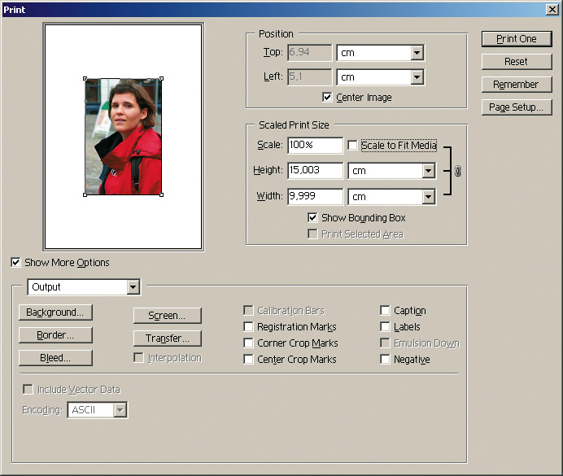
Task: Click the Scale percentage field
Action: click(315, 145)
